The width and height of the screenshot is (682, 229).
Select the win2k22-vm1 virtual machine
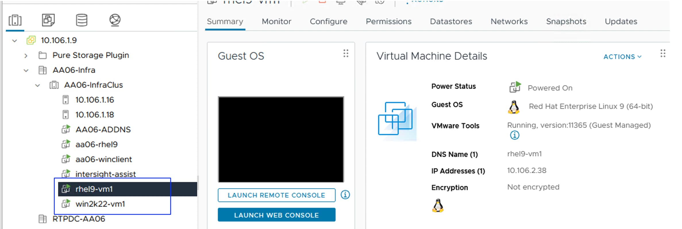click(x=100, y=204)
